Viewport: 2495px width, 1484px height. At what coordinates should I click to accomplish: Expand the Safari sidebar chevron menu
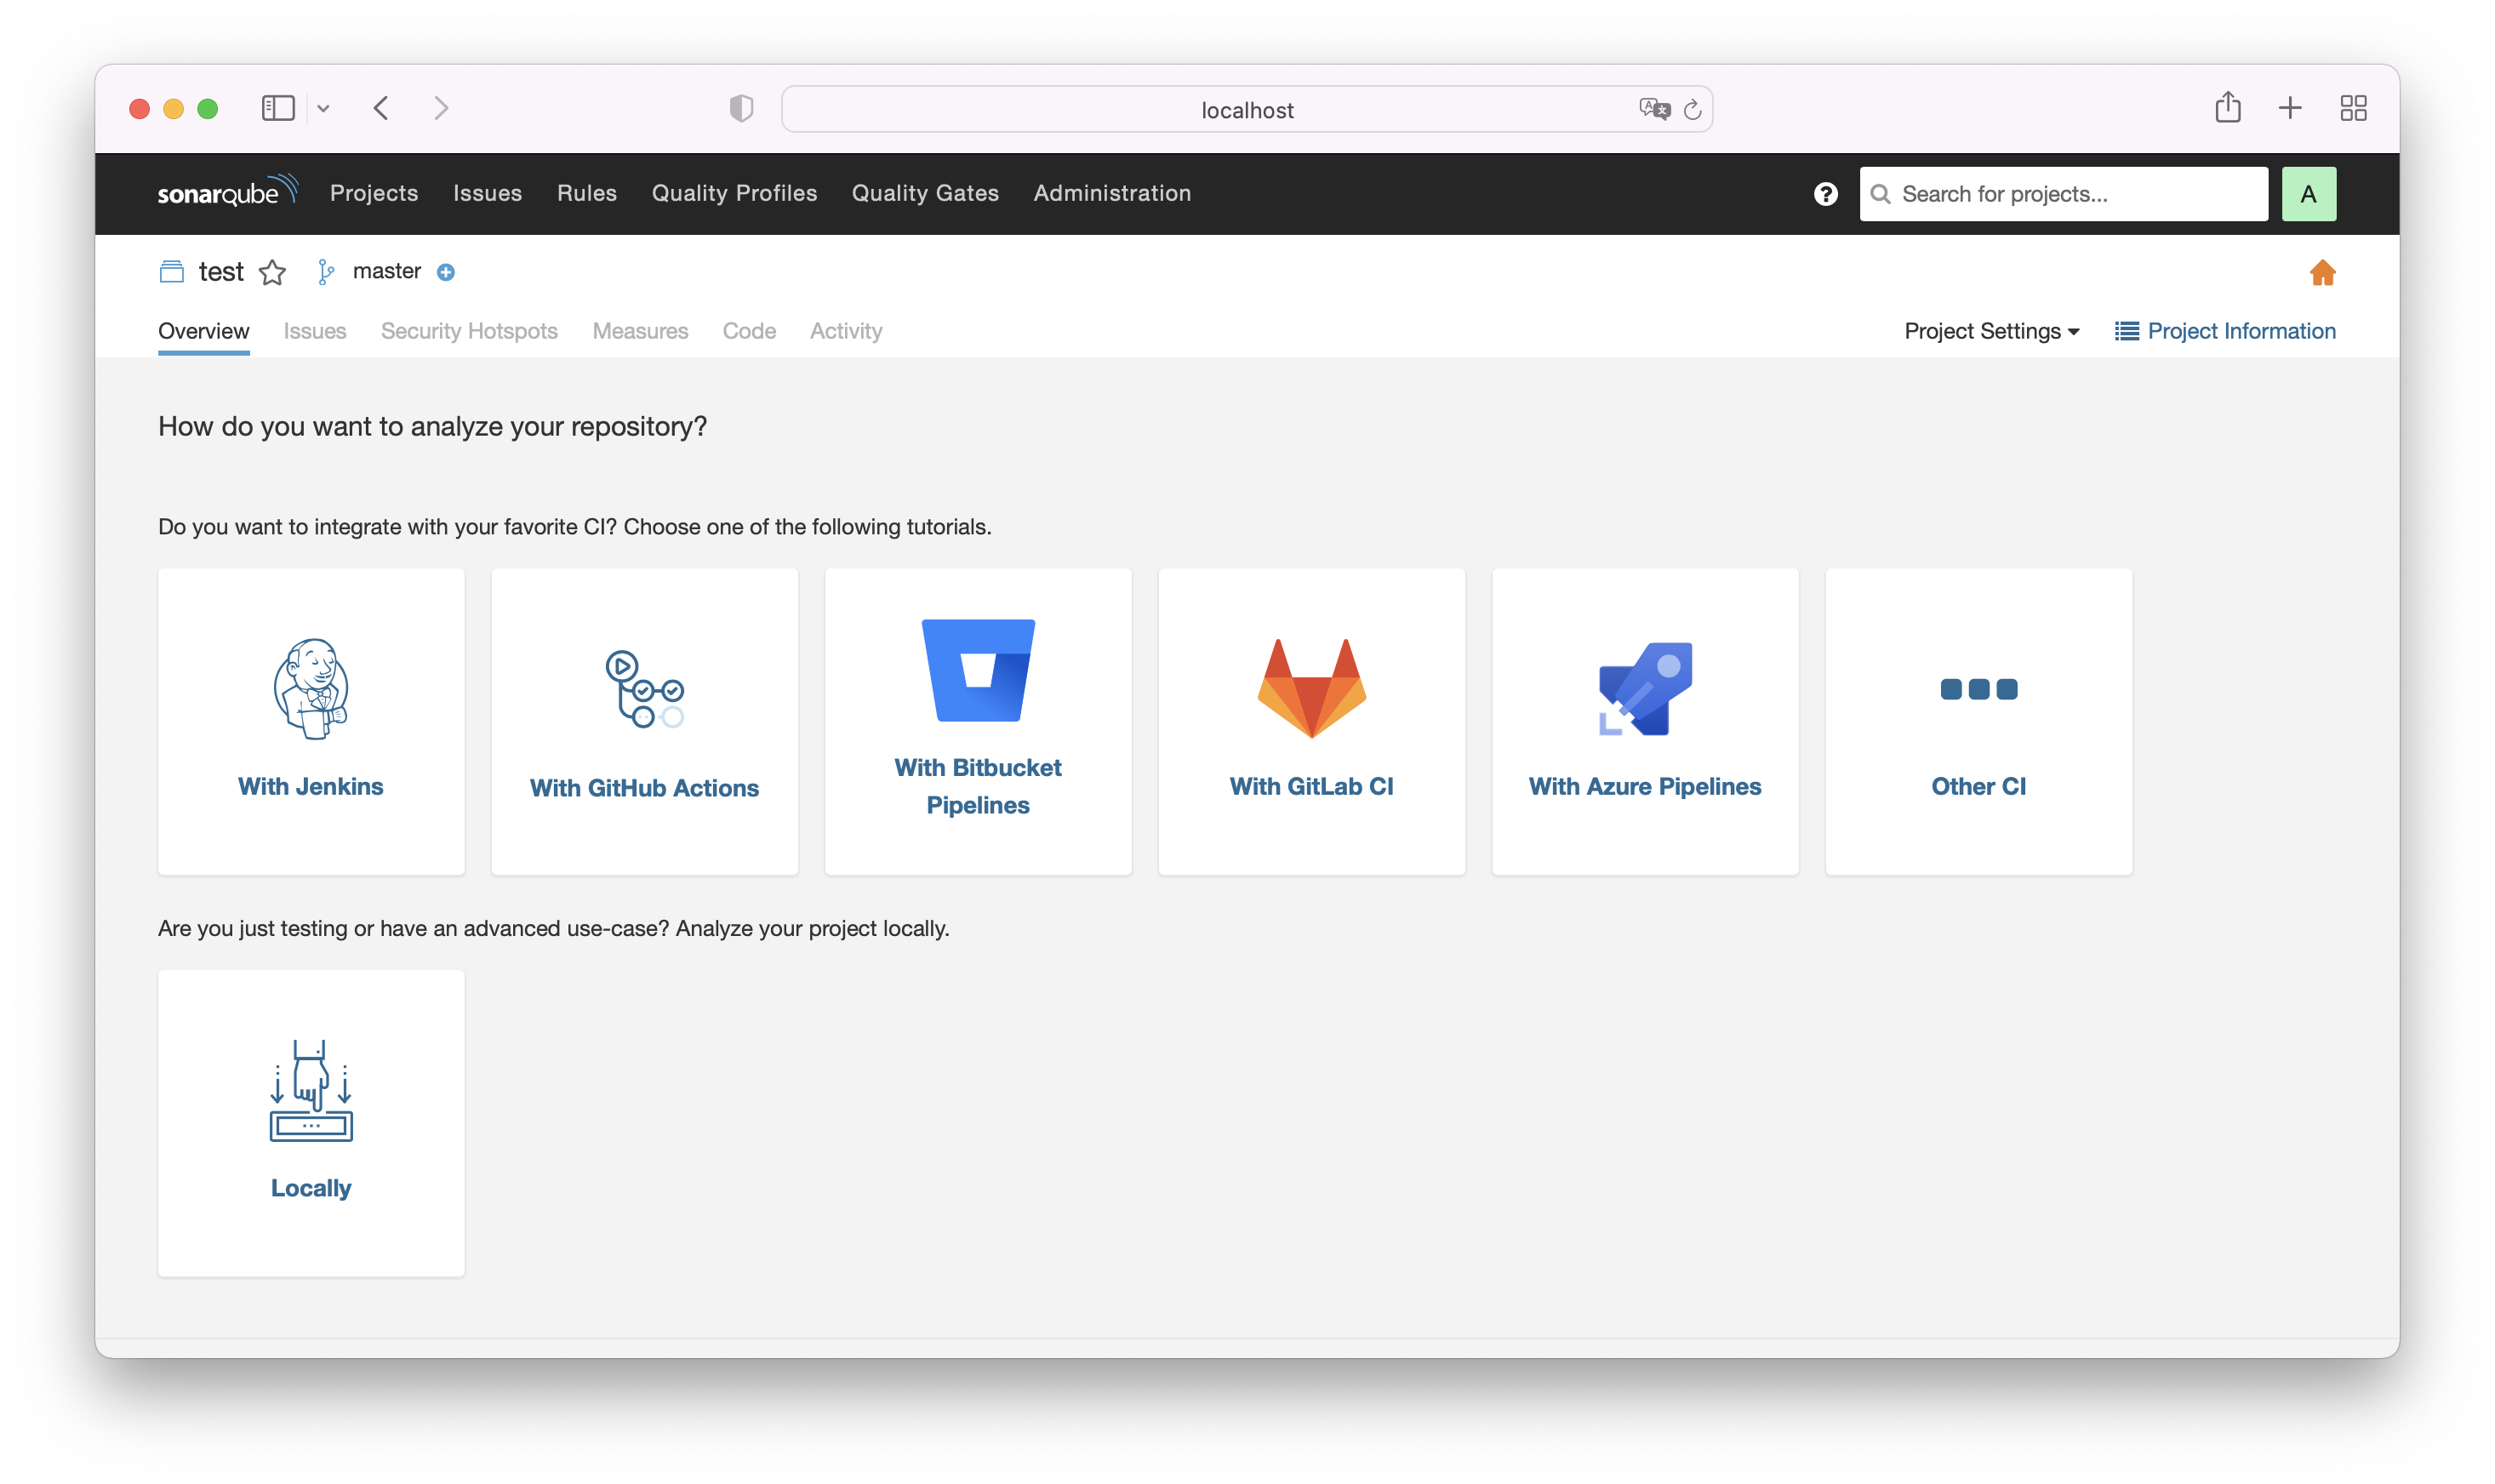(x=323, y=108)
